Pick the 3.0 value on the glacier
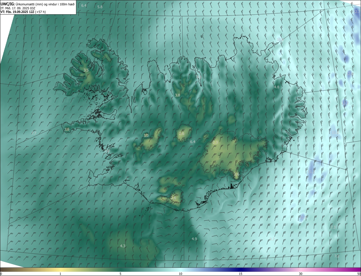The height and width of the screenshot is (276, 361). click(146, 136)
